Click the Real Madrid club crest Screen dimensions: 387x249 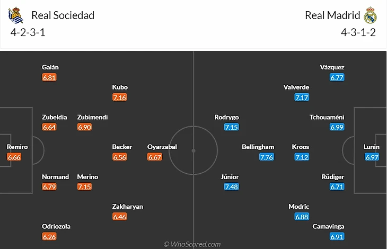point(370,16)
